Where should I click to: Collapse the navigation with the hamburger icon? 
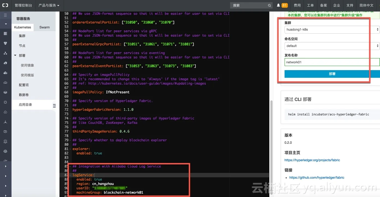[x=5, y=15]
